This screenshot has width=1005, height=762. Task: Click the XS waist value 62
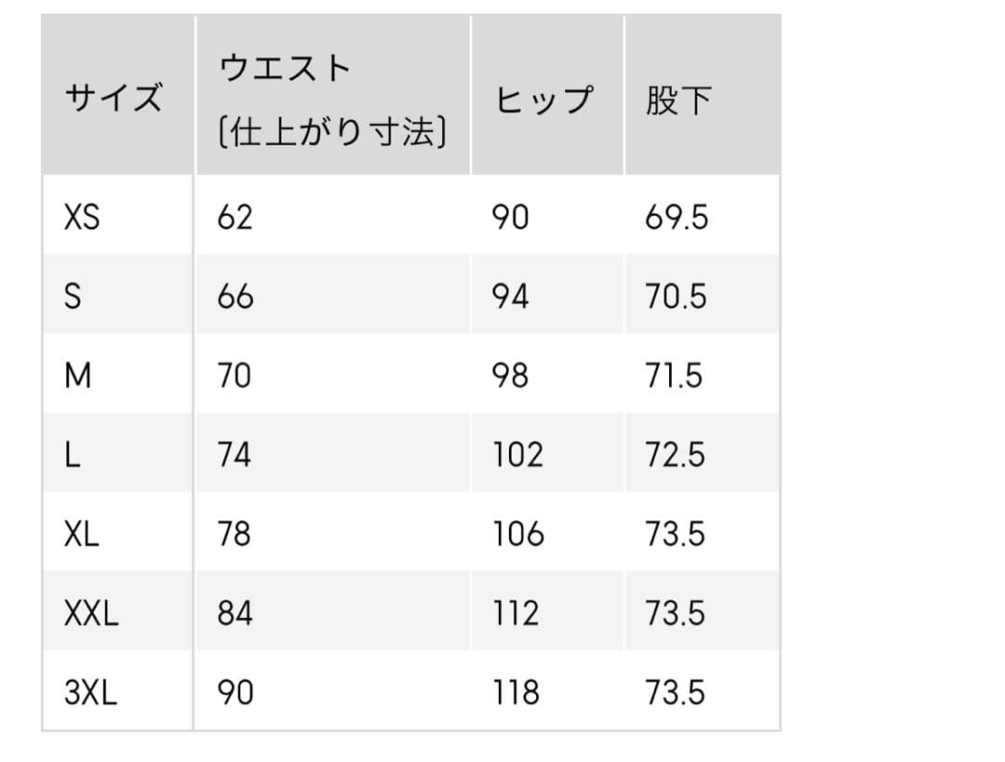[234, 218]
